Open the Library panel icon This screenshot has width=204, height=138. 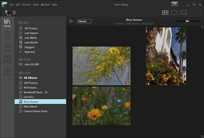[7, 23]
